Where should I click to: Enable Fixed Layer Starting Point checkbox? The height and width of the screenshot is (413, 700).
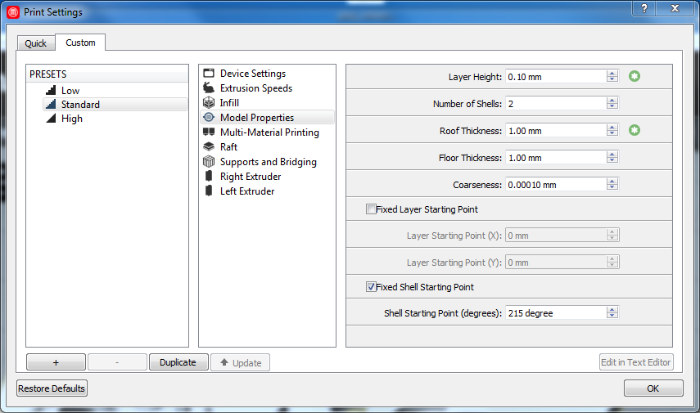click(x=371, y=209)
